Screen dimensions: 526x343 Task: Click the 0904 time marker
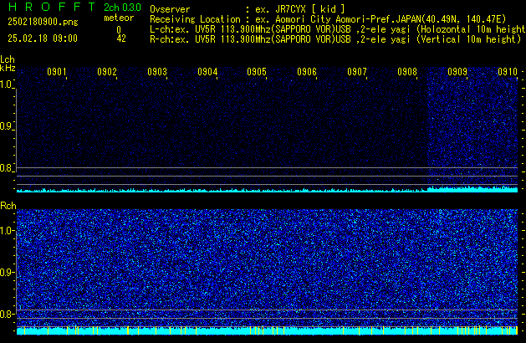click(x=207, y=72)
